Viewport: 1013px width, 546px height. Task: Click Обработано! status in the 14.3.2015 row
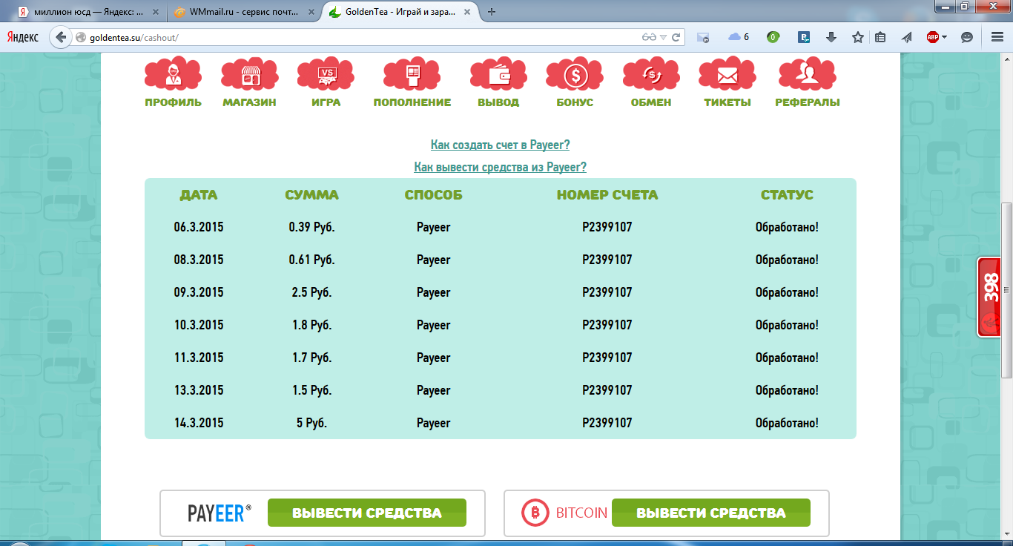(x=787, y=423)
